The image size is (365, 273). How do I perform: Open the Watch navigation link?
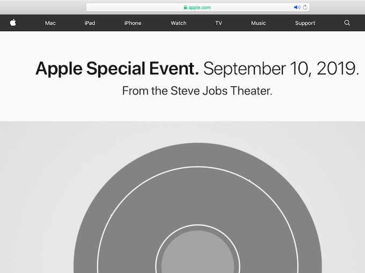178,23
